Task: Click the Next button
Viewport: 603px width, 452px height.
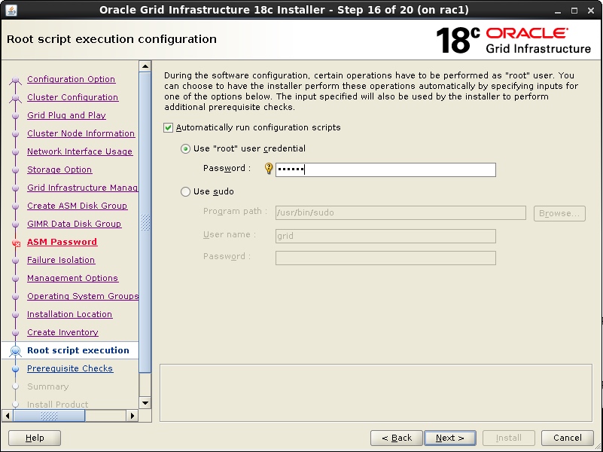Action: click(x=449, y=438)
